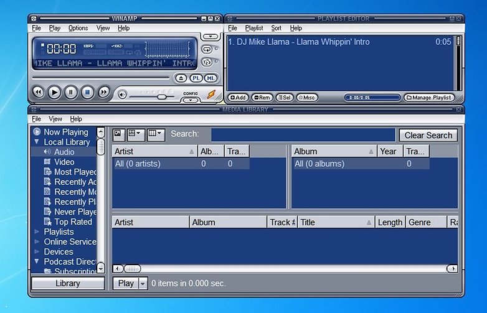Start playback with the Play button
The height and width of the screenshot is (313, 487).
coord(54,92)
